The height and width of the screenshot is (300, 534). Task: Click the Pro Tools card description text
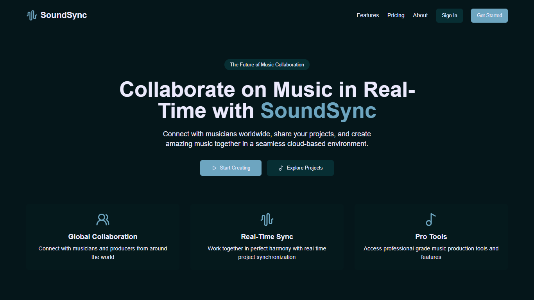[x=431, y=253]
